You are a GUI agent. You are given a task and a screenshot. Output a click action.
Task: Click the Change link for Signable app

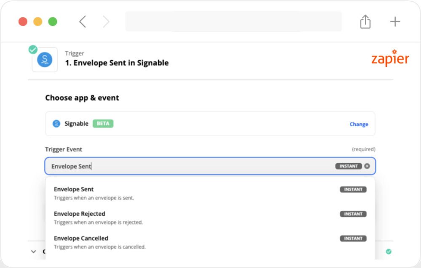point(359,124)
